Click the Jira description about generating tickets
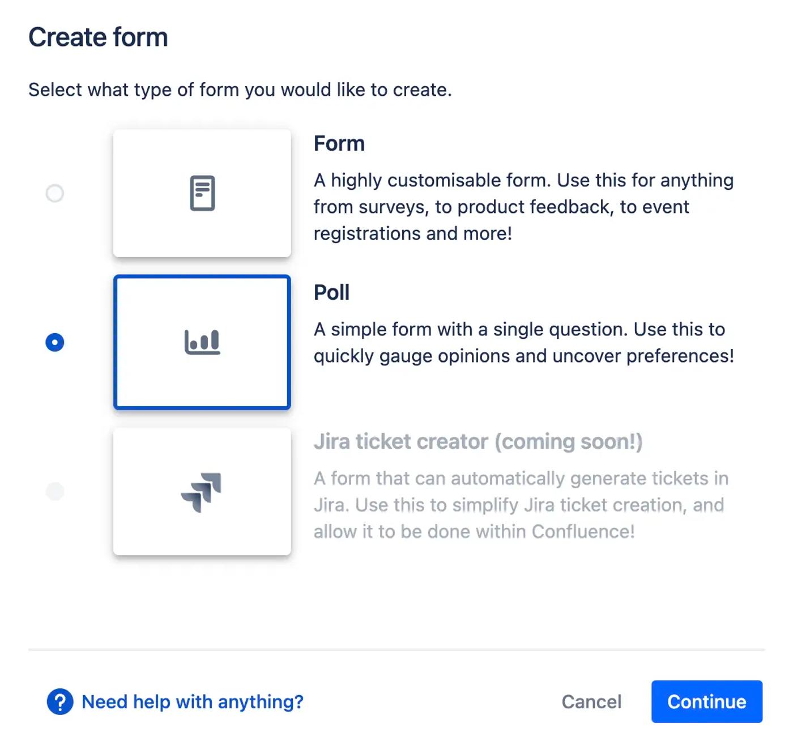The height and width of the screenshot is (749, 793). coord(520,505)
